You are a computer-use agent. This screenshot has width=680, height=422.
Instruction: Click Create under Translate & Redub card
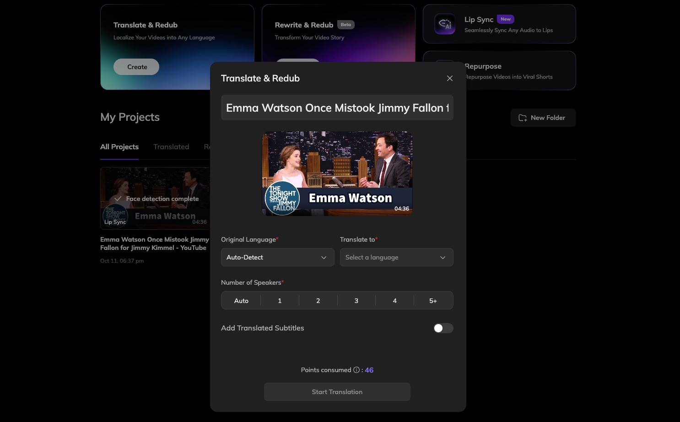pyautogui.click(x=136, y=67)
